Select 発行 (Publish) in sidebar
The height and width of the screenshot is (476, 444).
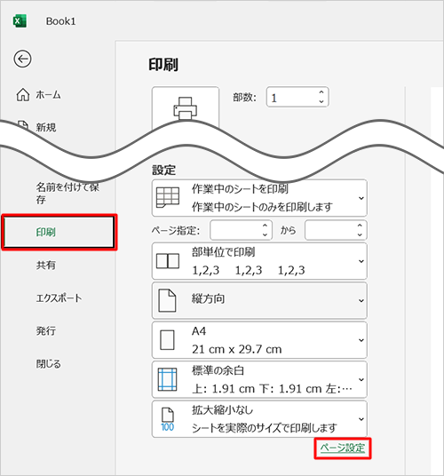point(46,330)
